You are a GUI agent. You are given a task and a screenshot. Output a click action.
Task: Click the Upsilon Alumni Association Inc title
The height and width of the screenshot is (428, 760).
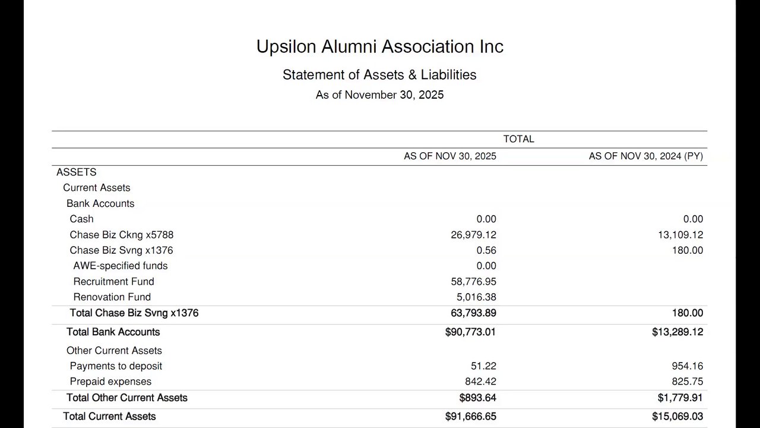click(x=380, y=46)
